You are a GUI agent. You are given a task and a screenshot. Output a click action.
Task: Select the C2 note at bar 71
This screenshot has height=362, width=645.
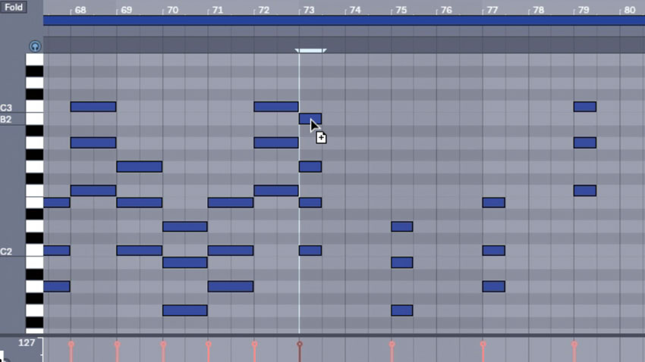click(231, 251)
